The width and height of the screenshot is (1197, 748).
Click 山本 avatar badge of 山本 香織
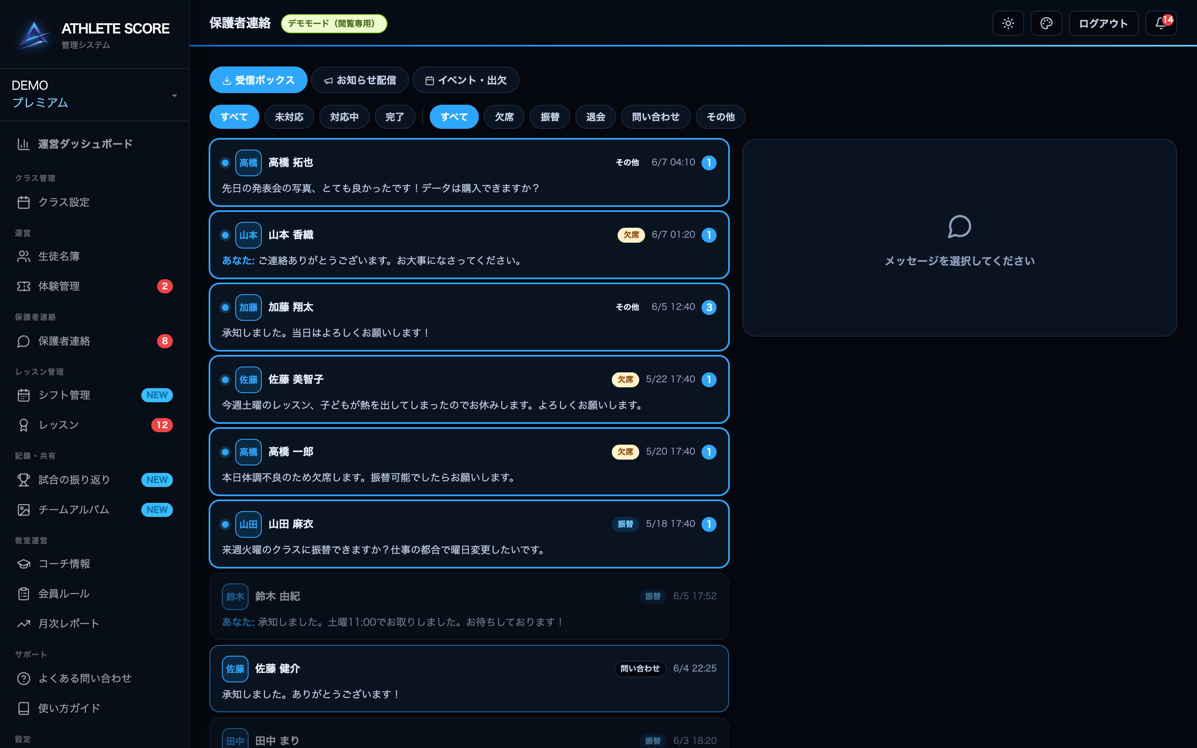pyautogui.click(x=248, y=235)
